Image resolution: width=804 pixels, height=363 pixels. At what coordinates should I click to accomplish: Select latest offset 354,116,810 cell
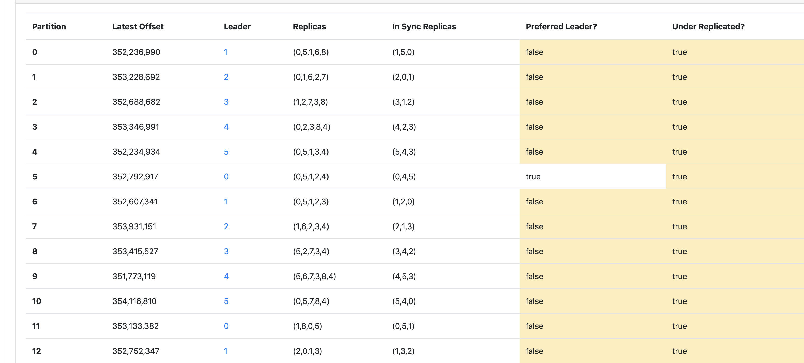(x=134, y=301)
